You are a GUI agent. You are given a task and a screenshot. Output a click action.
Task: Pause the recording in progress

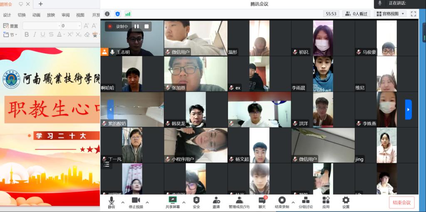[136, 26]
